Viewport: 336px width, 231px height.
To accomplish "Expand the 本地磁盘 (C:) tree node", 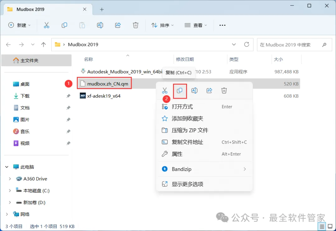I will coord(10,190).
